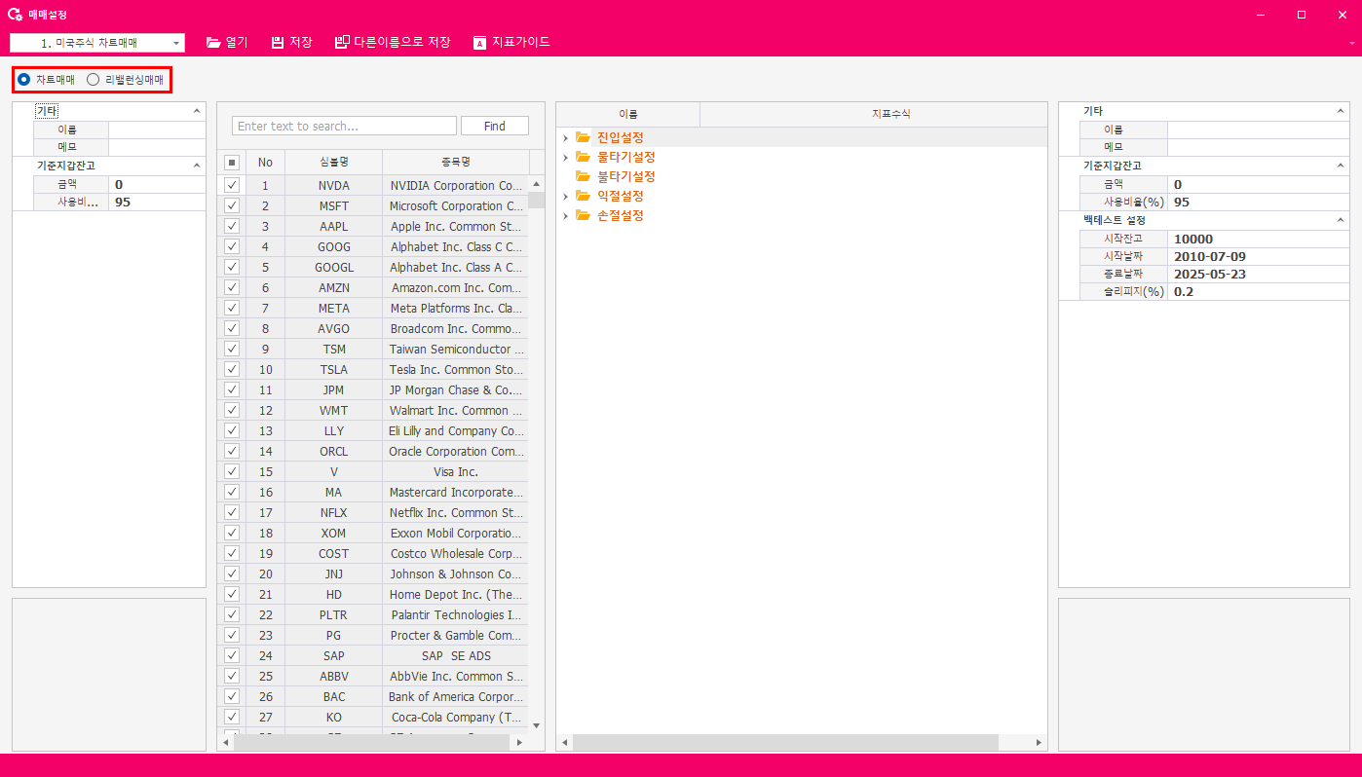Click the stock list vertical scrollbar down arrow
Image resolution: width=1362 pixels, height=777 pixels.
(x=536, y=725)
